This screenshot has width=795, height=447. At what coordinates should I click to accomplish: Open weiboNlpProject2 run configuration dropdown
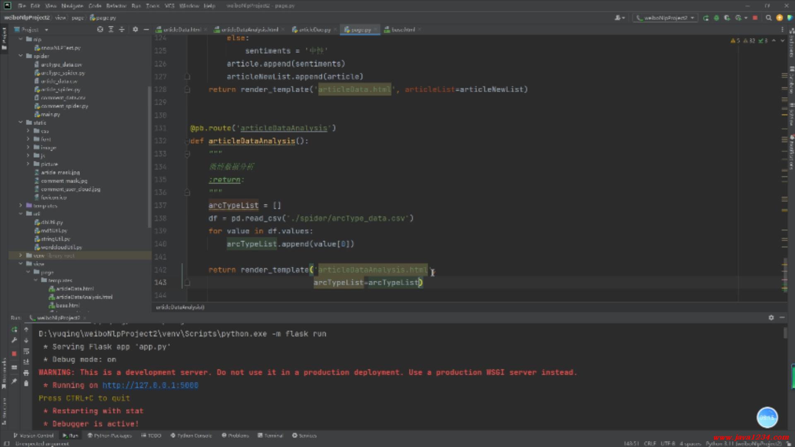(665, 18)
